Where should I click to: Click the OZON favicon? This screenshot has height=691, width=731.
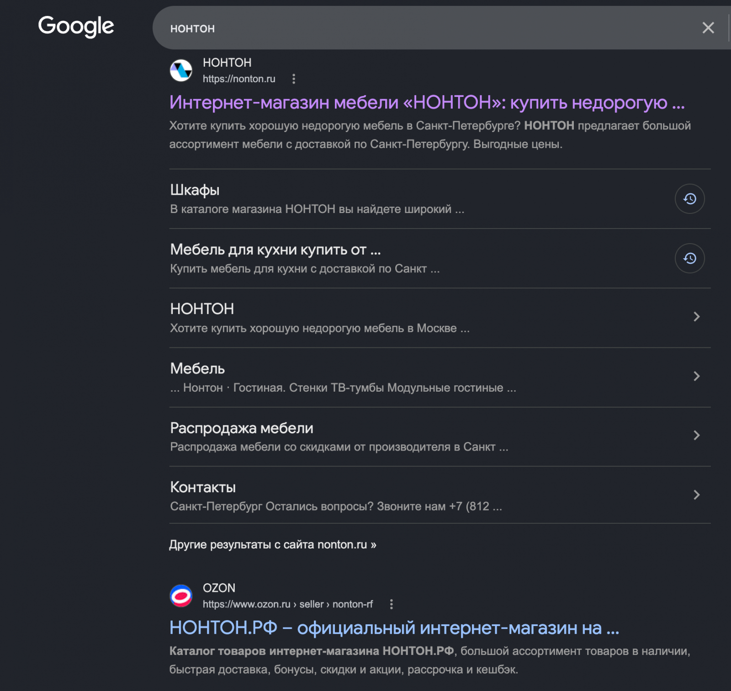(181, 596)
